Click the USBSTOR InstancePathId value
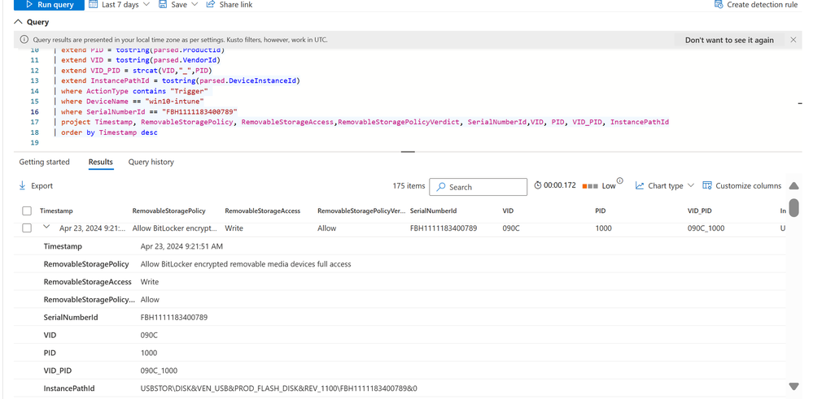Viewport: 813px width, 399px height. coord(279,388)
